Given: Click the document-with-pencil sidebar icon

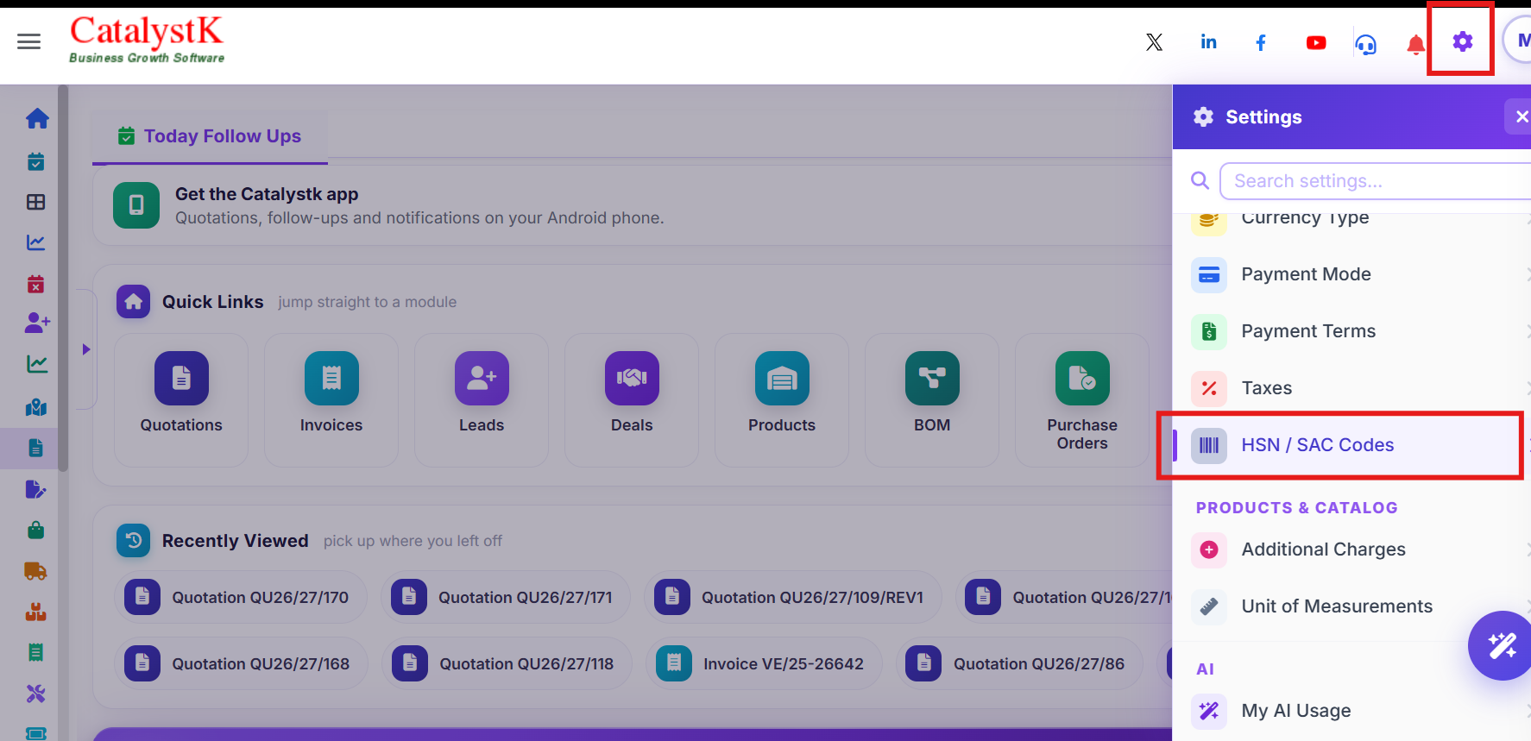Looking at the screenshot, I should pyautogui.click(x=36, y=489).
